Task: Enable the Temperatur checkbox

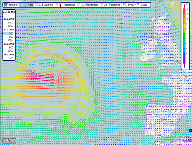Action: click(57, 4)
